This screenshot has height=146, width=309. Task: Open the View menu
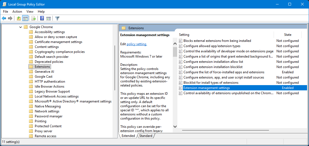[x=30, y=12]
